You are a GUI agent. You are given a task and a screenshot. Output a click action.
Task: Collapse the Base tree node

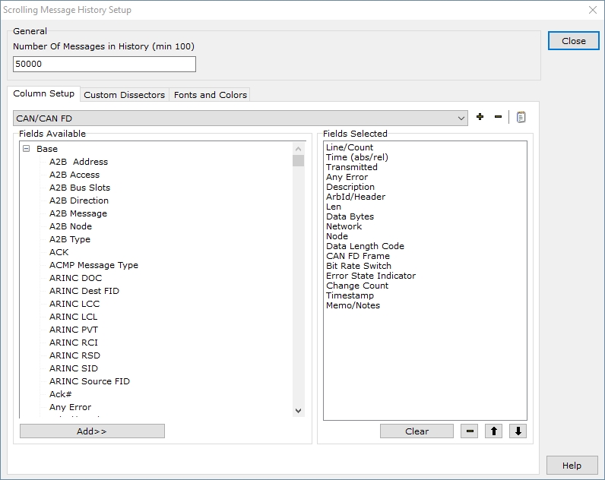[27, 149]
